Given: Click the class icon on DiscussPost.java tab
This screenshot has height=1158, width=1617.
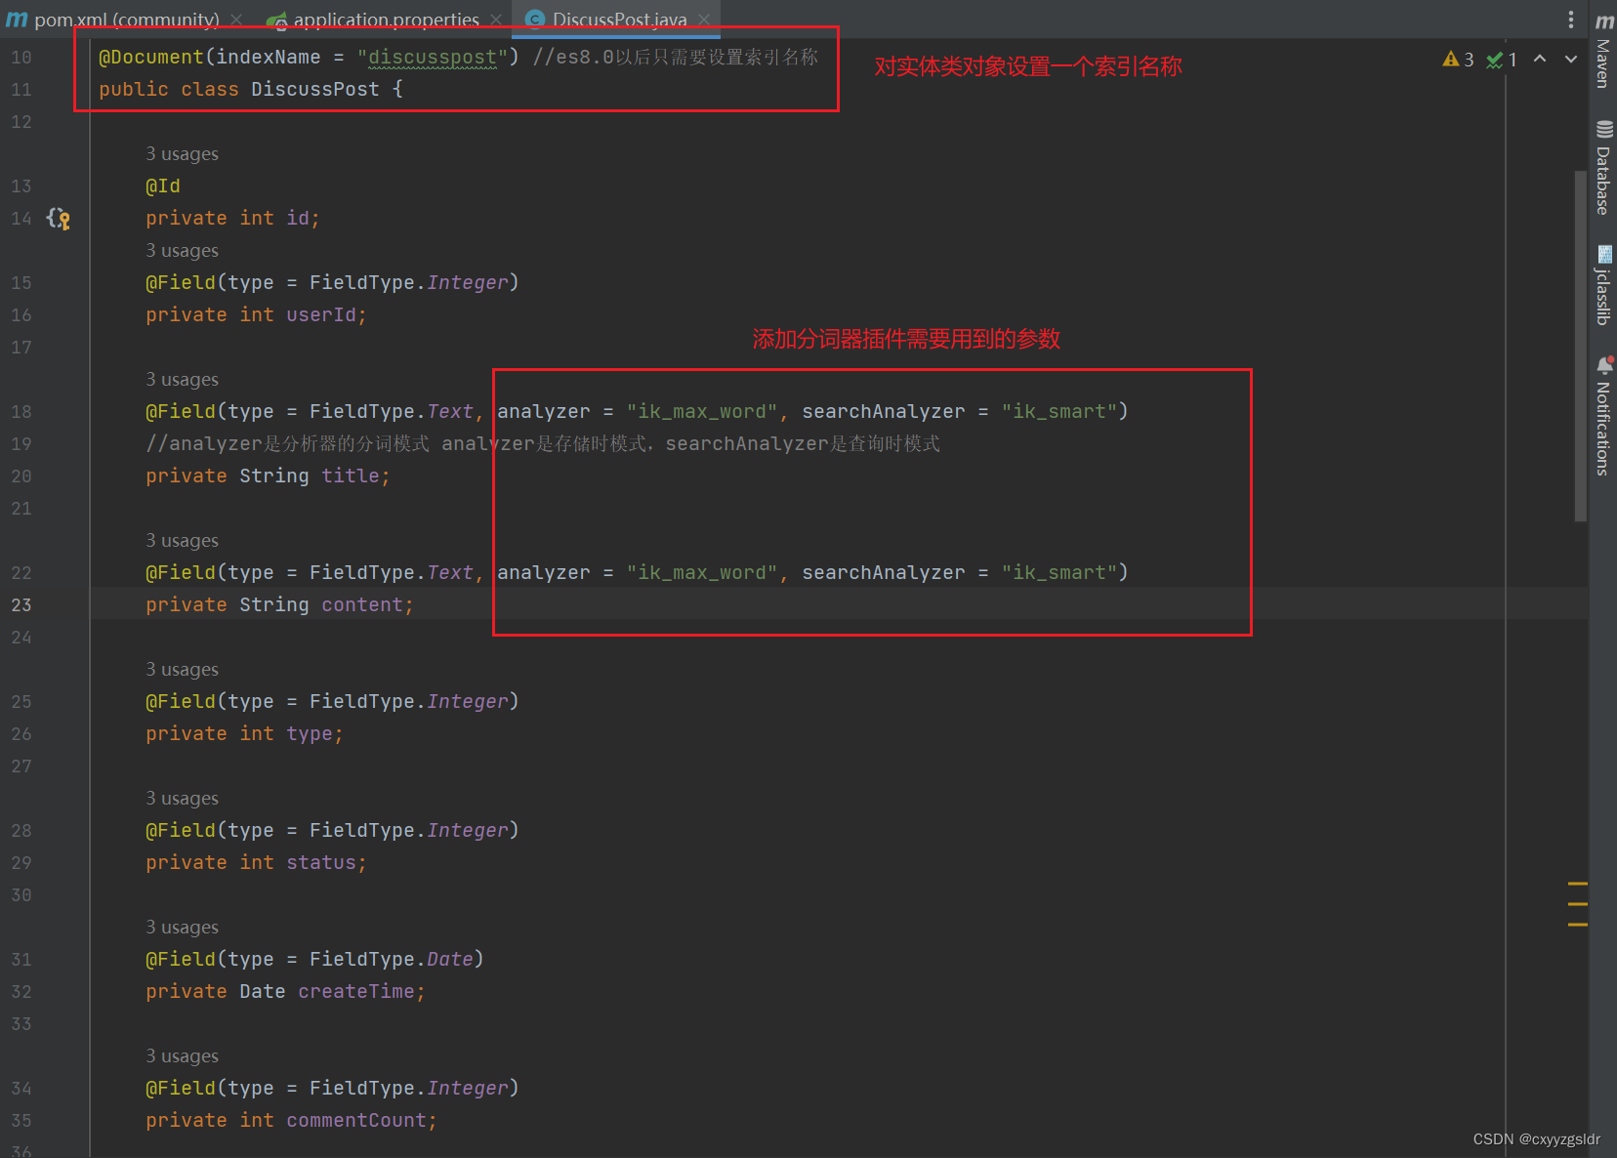Looking at the screenshot, I should point(535,19).
